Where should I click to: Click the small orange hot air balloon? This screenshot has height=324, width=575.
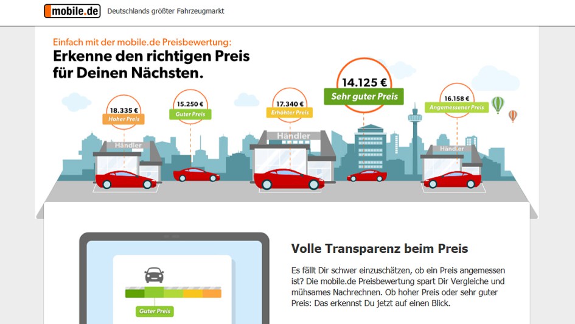coord(513,116)
